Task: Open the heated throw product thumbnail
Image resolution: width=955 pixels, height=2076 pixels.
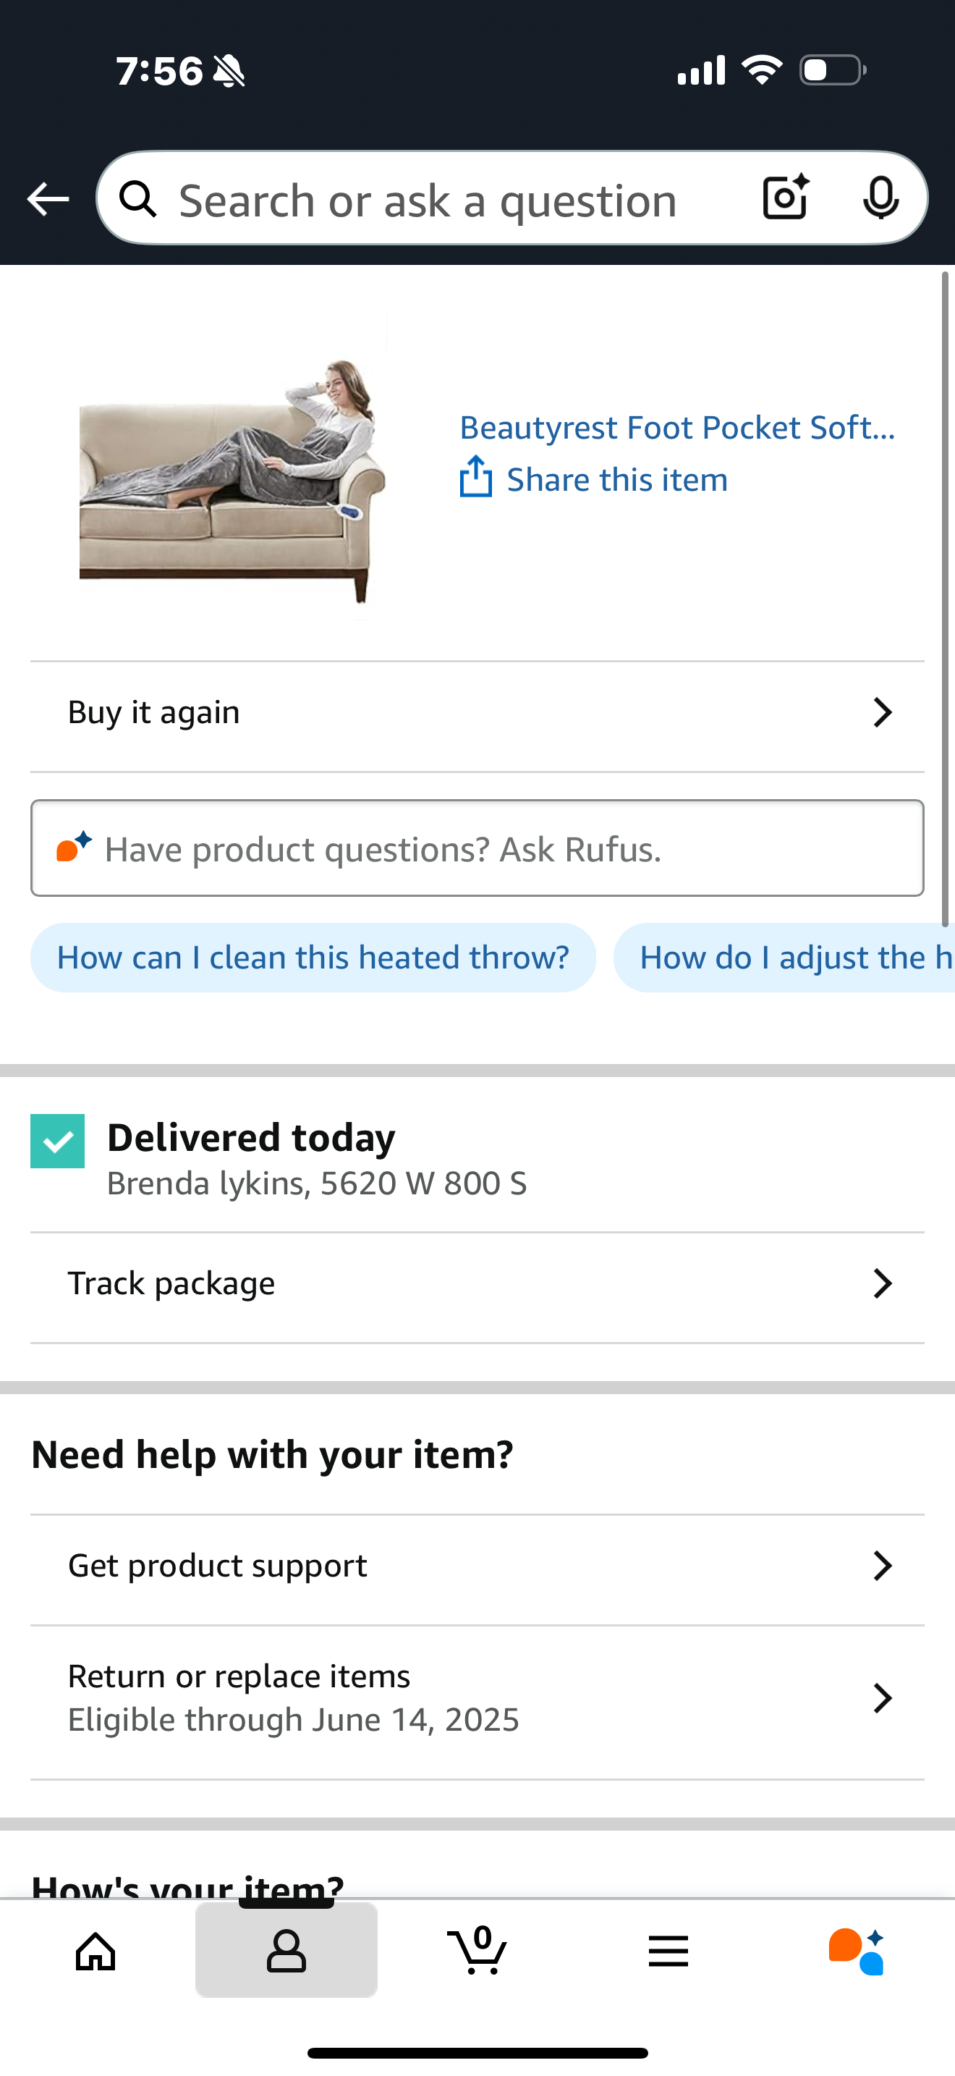Action: [x=233, y=478]
